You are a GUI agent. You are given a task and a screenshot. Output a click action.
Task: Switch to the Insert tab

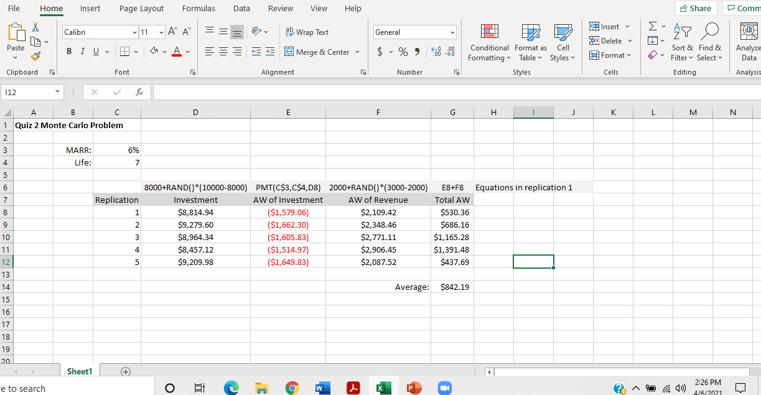click(90, 8)
